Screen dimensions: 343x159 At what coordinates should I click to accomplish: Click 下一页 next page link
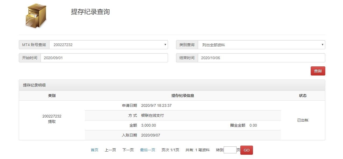tap(128, 150)
